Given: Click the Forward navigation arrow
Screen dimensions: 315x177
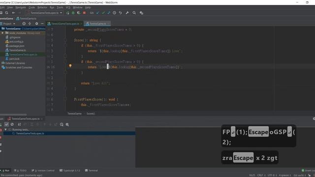Looking at the screenshot, I should [x=20, y=13].
